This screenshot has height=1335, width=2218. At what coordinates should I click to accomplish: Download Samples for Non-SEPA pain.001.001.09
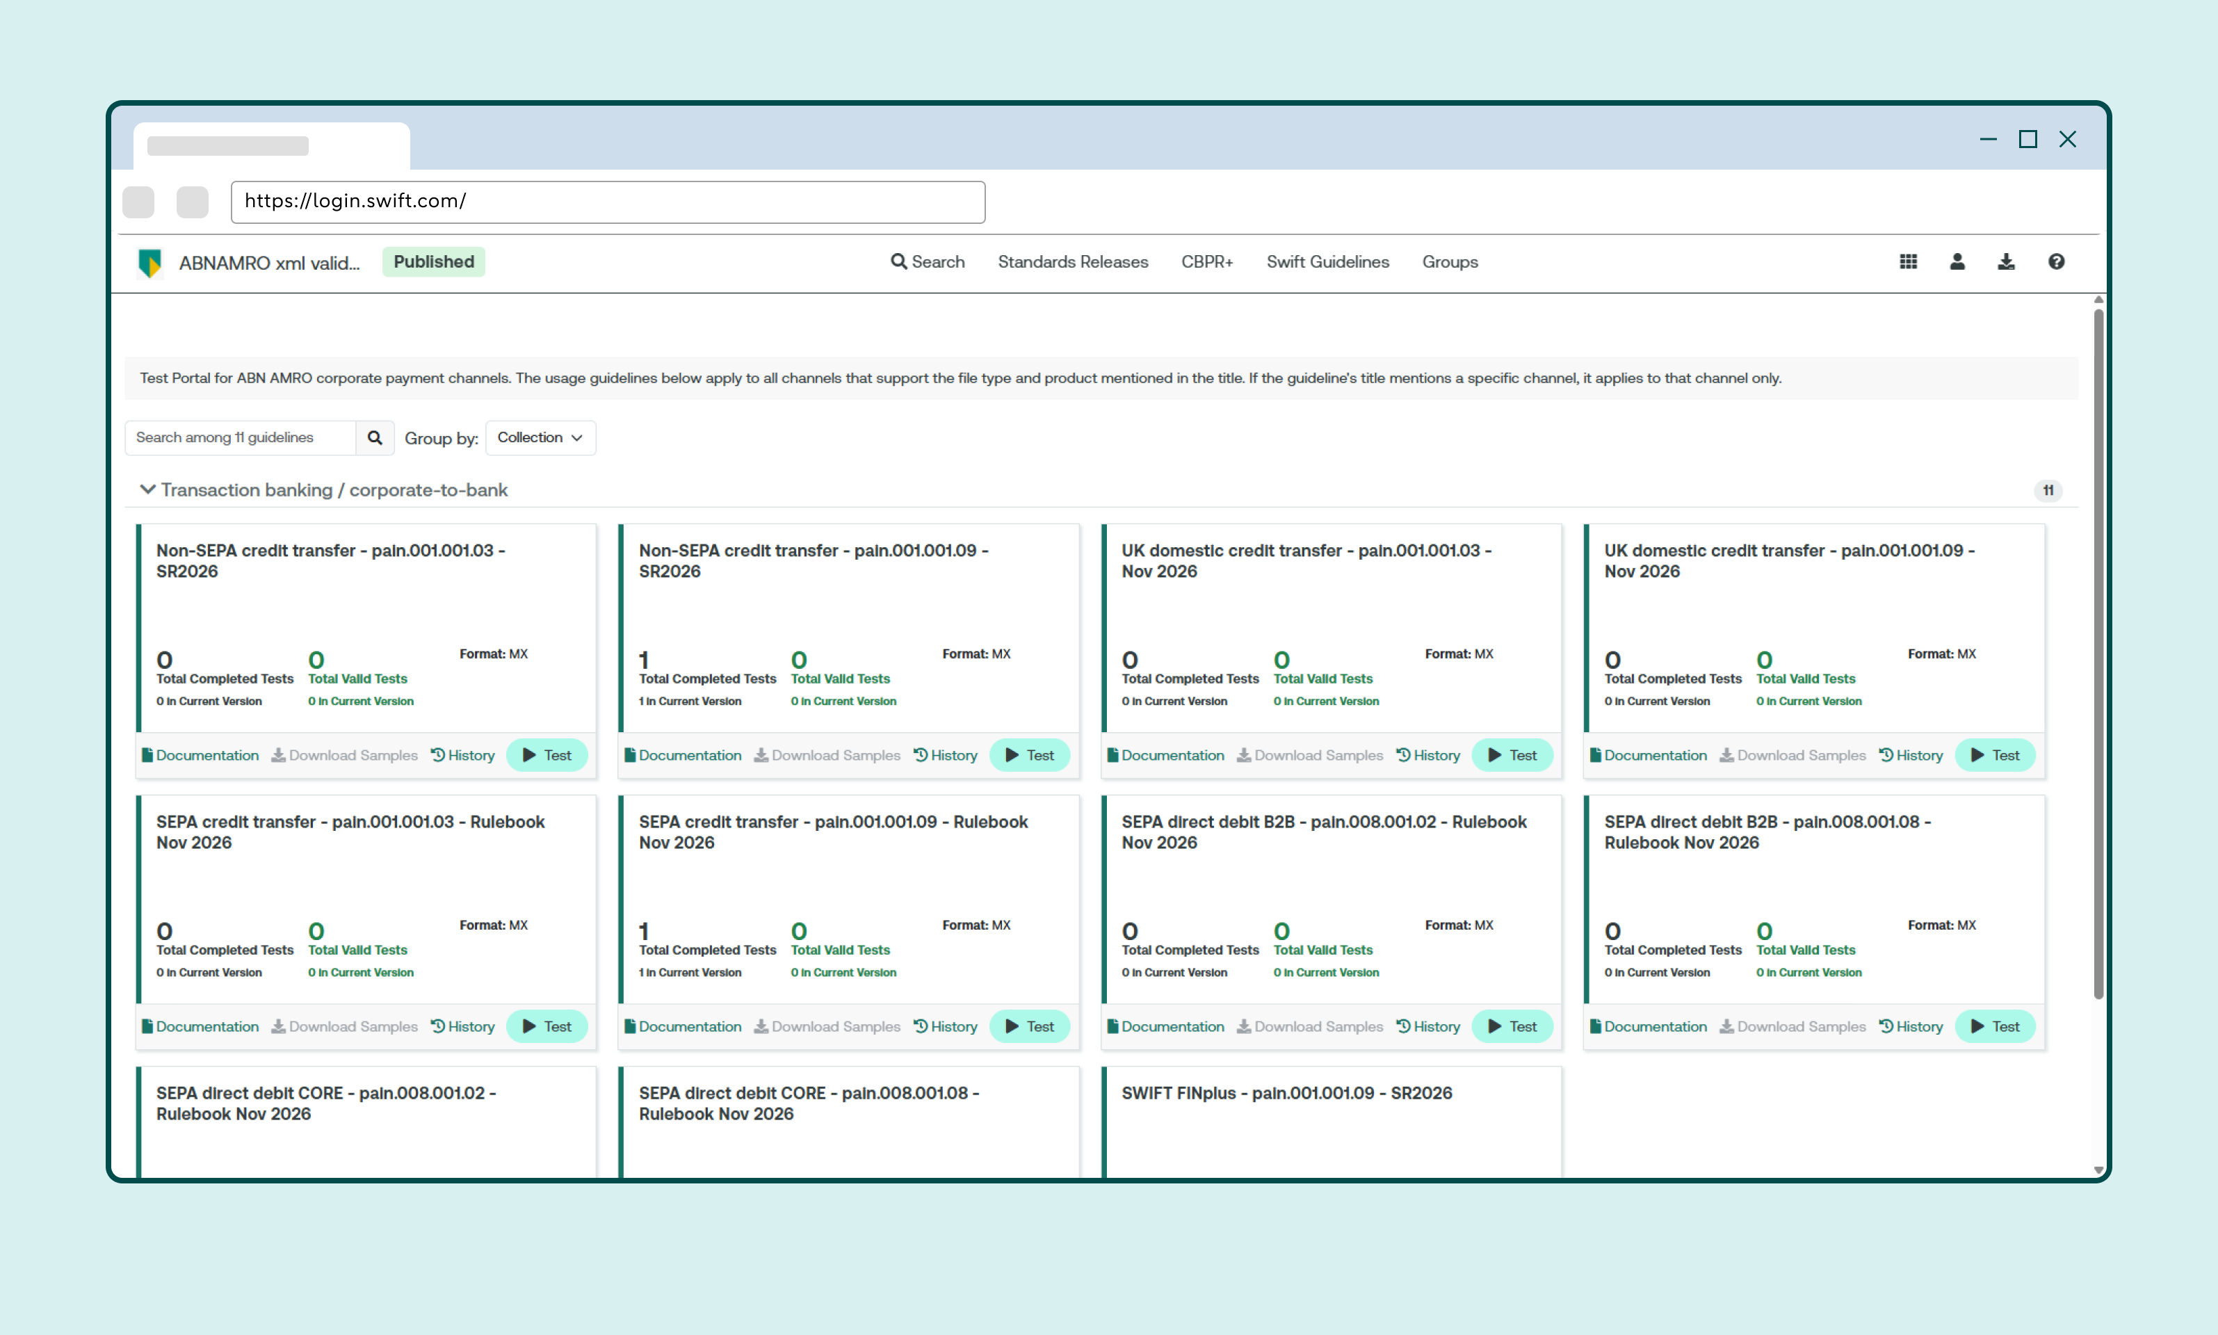pos(828,754)
